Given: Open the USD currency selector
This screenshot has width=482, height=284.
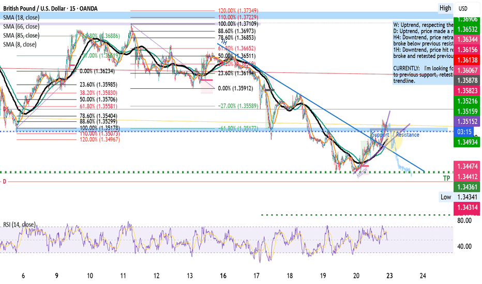Looking at the screenshot, I should (462, 8).
